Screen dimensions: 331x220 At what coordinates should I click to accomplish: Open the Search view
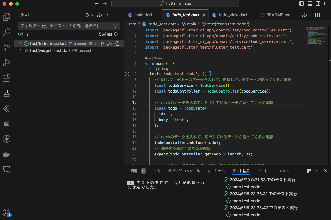(7, 32)
